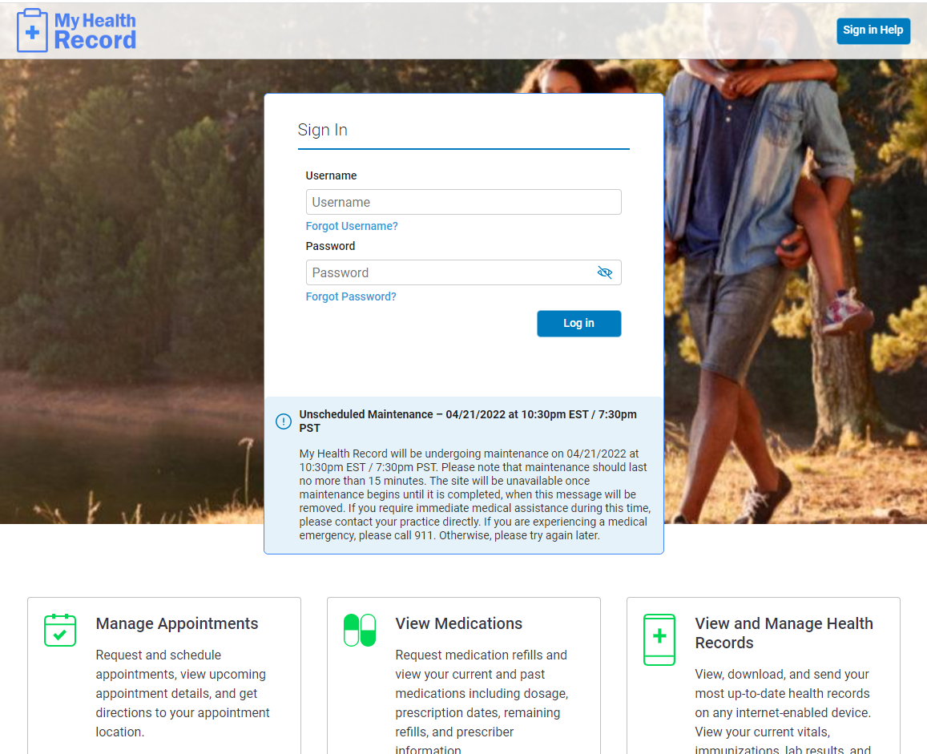Open View and Manage Health Records heading

[x=784, y=633]
